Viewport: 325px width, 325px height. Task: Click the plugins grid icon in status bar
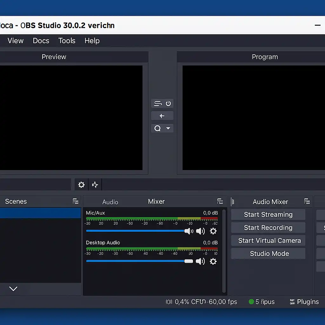[x=292, y=302]
